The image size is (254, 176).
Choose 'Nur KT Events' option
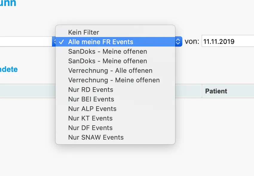point(90,118)
